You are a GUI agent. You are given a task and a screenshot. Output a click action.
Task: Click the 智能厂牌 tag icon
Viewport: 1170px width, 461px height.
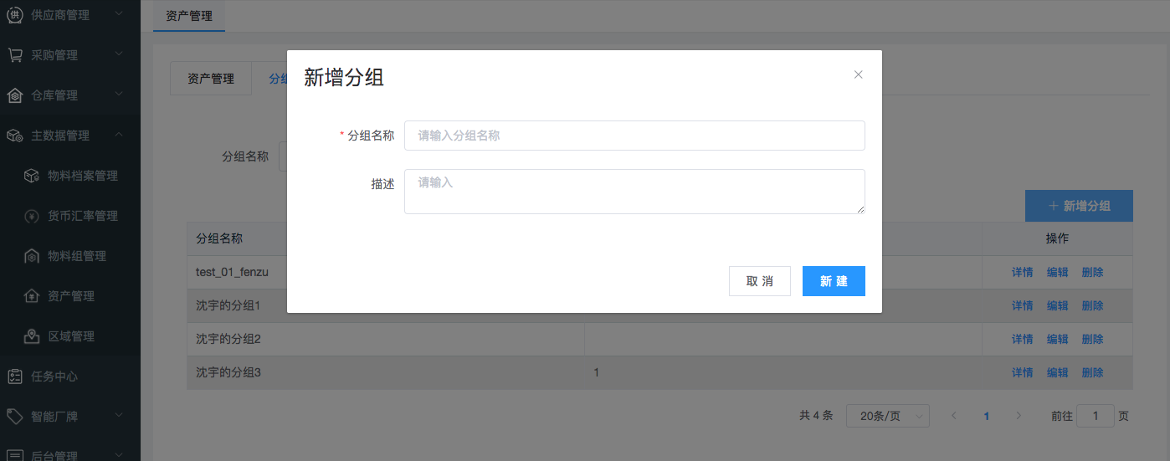(x=14, y=417)
